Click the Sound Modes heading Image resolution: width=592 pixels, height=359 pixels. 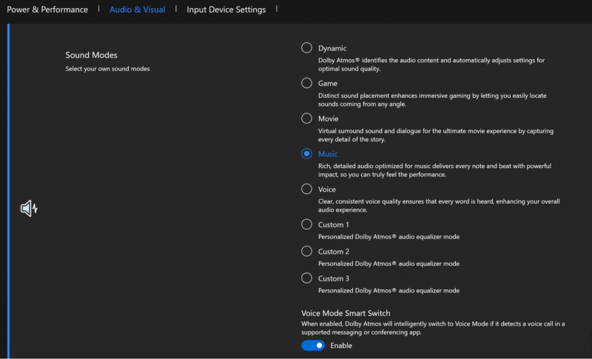[x=91, y=55]
